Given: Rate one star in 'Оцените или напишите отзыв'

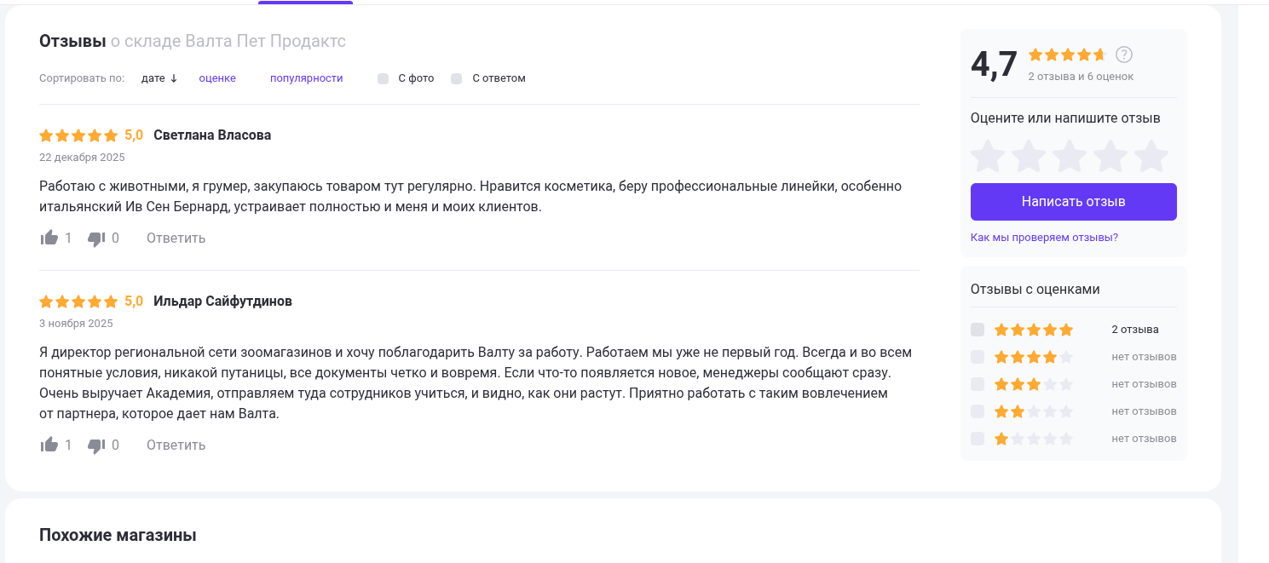Looking at the screenshot, I should click(988, 156).
